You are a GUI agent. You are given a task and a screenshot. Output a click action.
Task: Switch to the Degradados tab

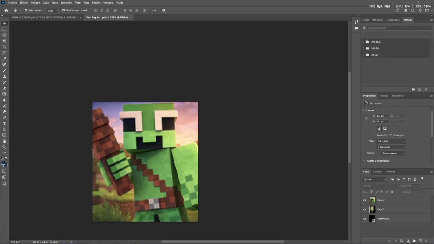tap(393, 20)
